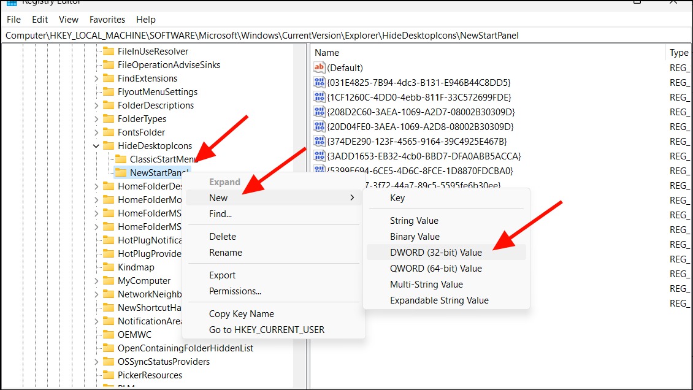Click the DWORD icon for {3ADD1653-EB32-4cb0-BBD7-DFA0ABB5ACCA}
Viewport: 693px width, 390px height.
(319, 156)
